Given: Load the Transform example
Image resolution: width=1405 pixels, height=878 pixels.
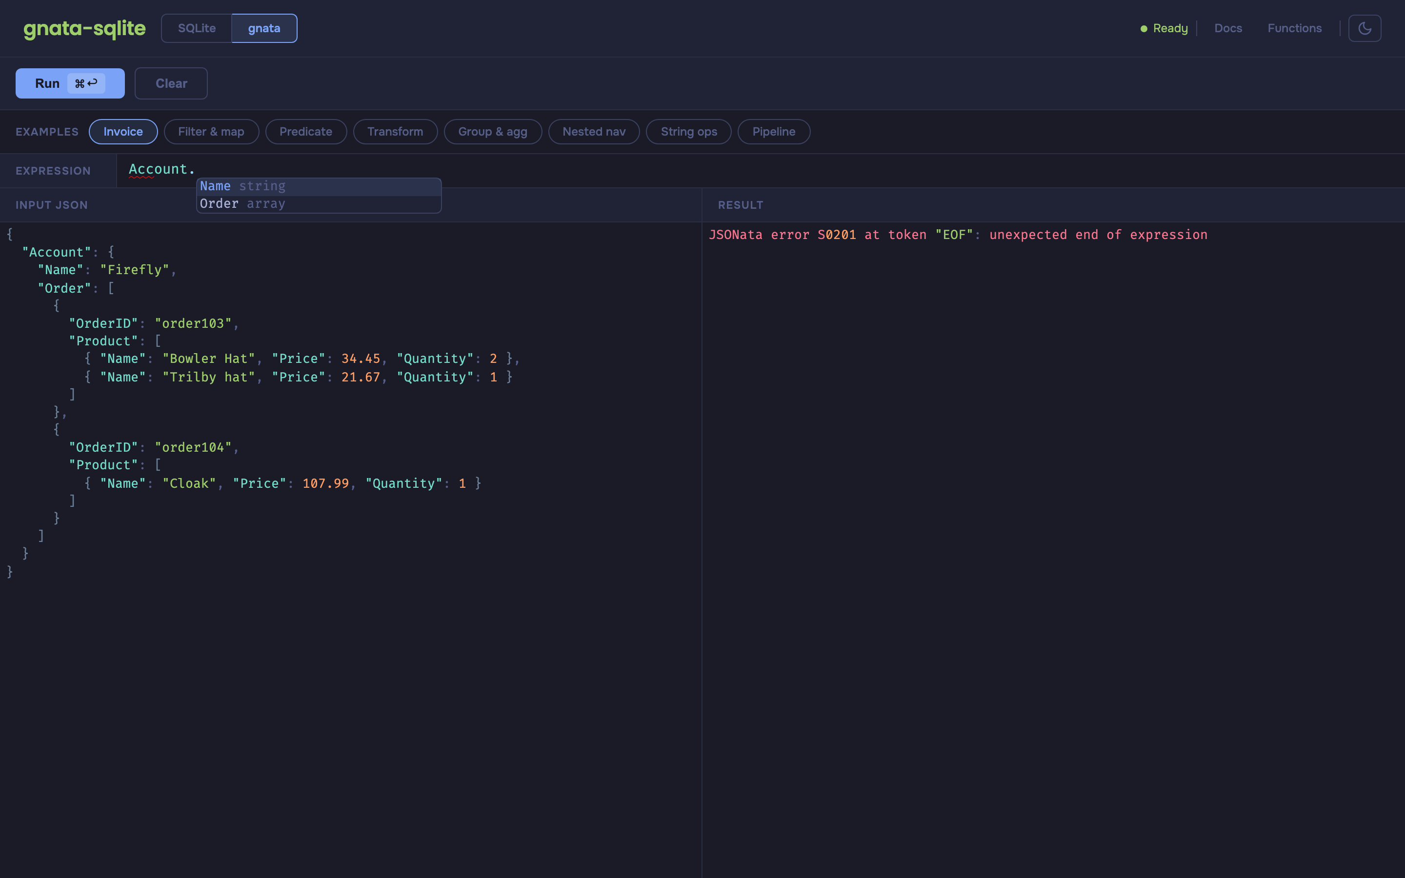Looking at the screenshot, I should [x=395, y=132].
